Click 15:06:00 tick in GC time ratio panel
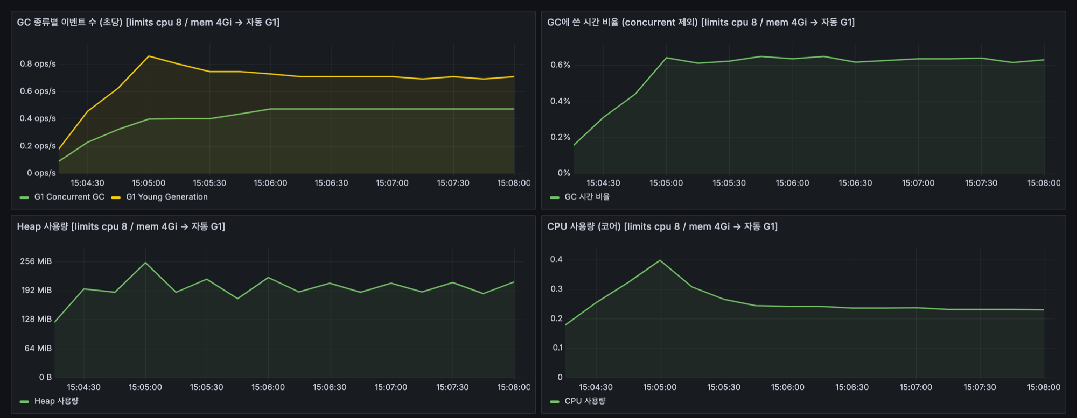1077x418 pixels. click(792, 183)
